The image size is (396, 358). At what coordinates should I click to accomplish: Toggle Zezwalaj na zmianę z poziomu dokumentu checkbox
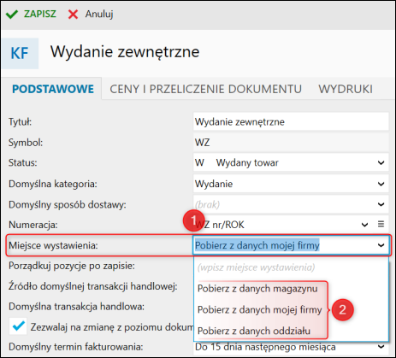coord(18,326)
